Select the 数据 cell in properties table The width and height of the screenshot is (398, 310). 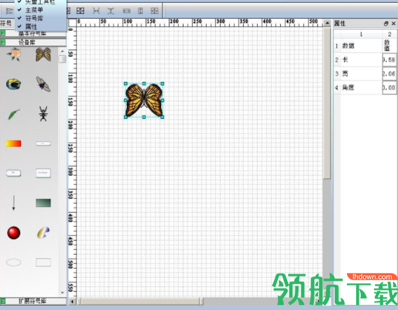361,46
